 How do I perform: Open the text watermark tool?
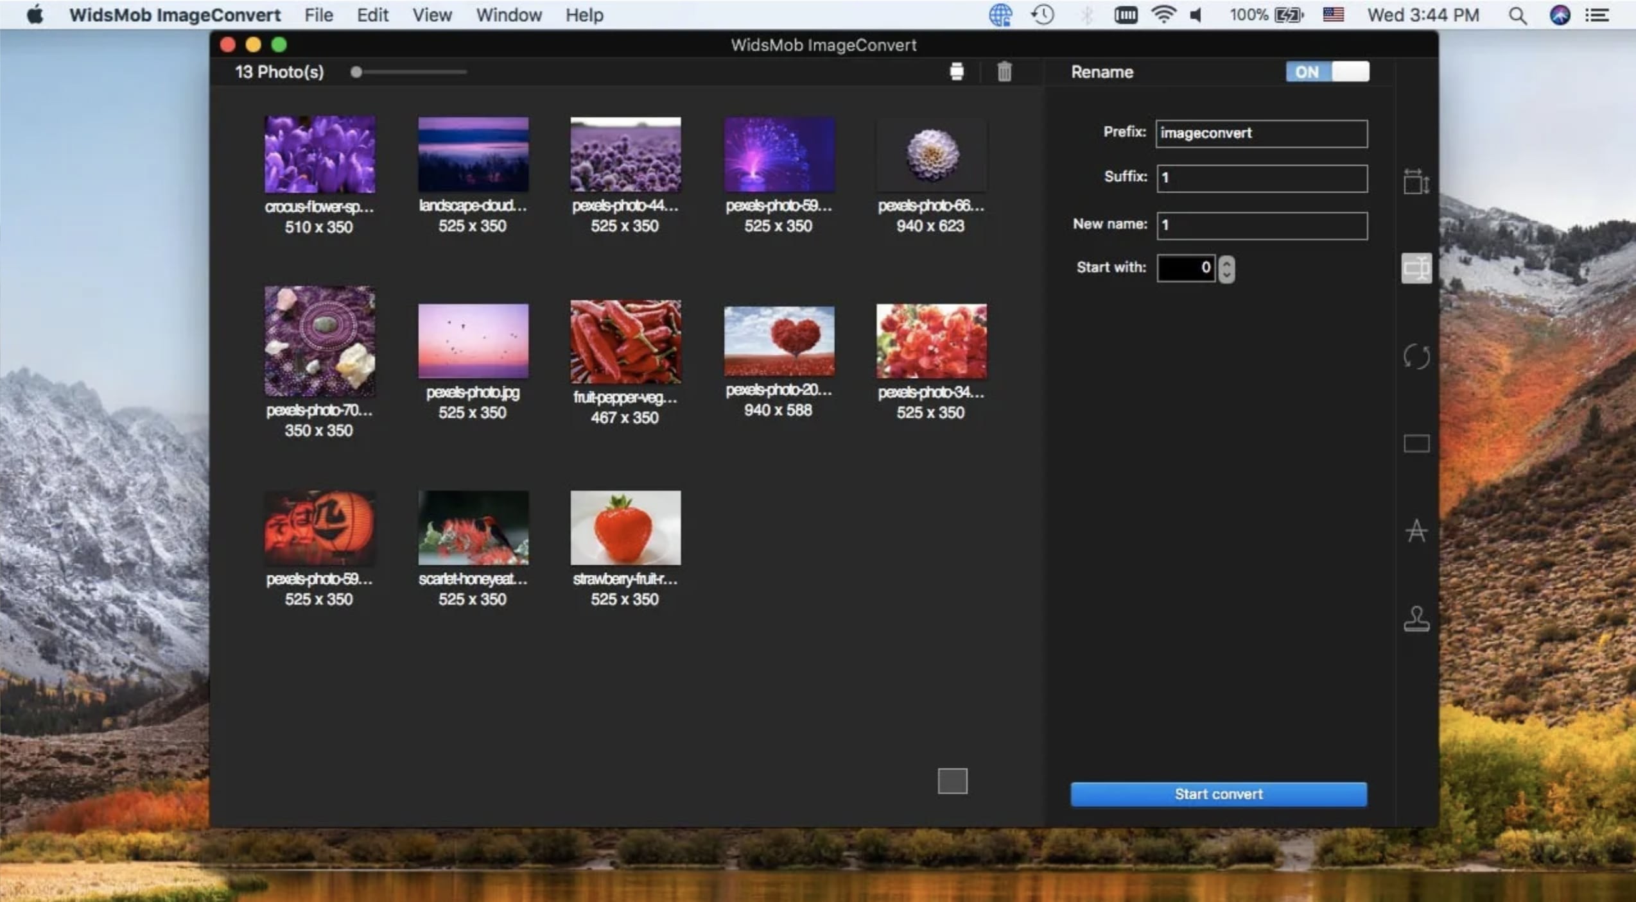coord(1416,531)
